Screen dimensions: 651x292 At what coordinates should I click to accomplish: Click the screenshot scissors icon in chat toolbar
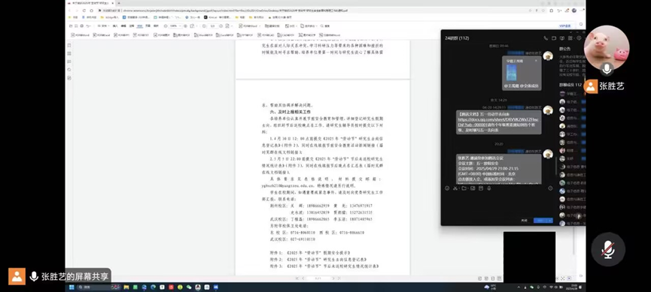(455, 188)
